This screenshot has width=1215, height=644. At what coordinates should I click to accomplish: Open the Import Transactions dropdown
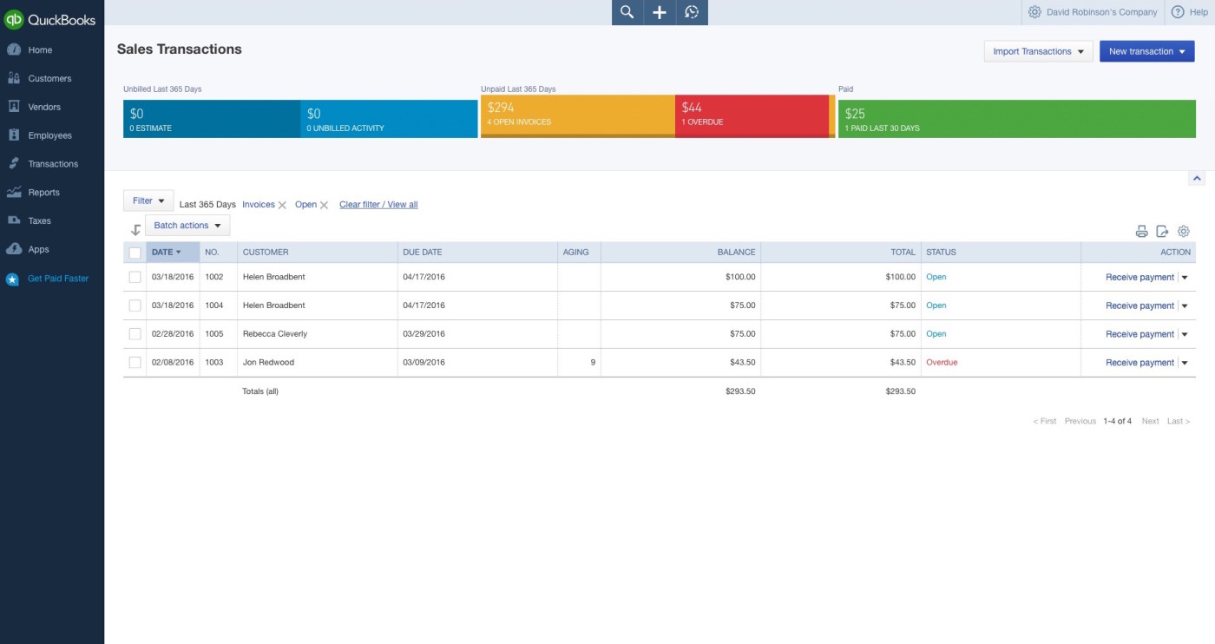point(1038,51)
